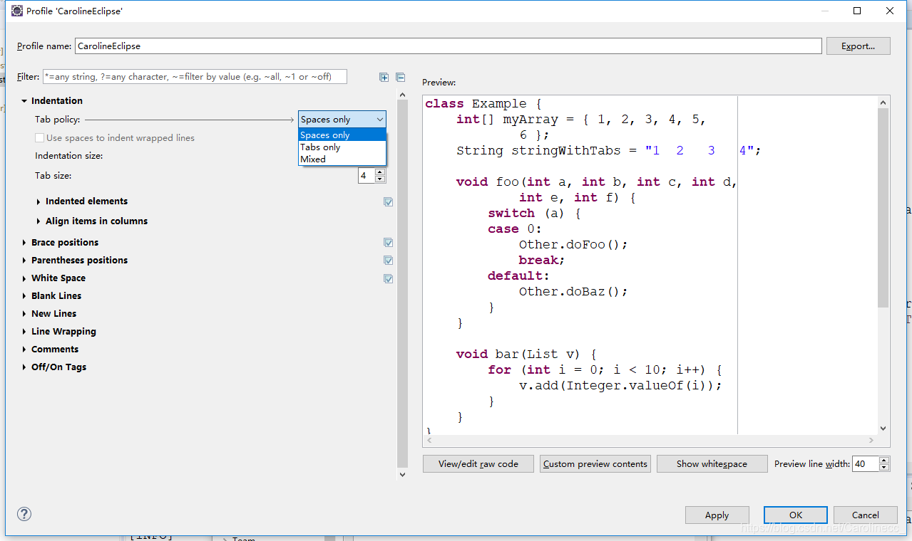Focus the Profile name field
Viewport: 912px width, 541px height.
(x=448, y=46)
